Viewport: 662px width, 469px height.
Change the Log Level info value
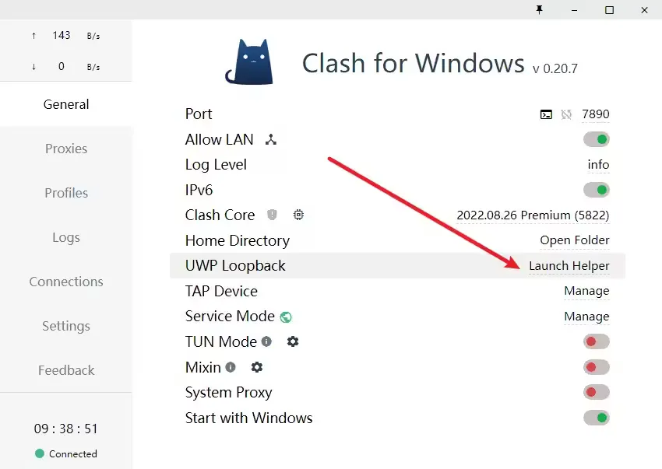tap(598, 165)
